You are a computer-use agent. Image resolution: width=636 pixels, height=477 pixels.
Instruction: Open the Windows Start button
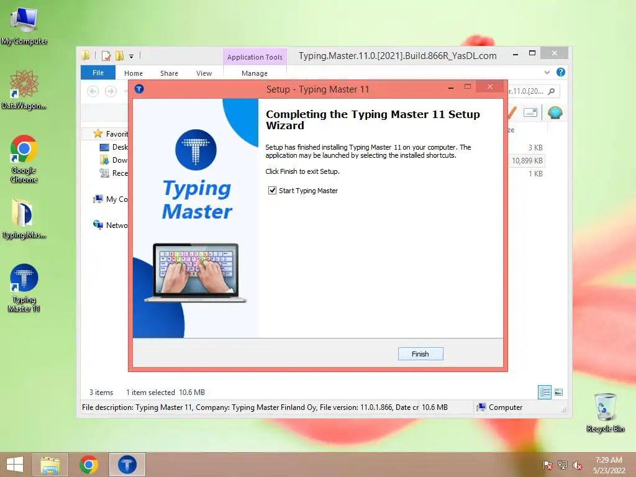(x=15, y=465)
